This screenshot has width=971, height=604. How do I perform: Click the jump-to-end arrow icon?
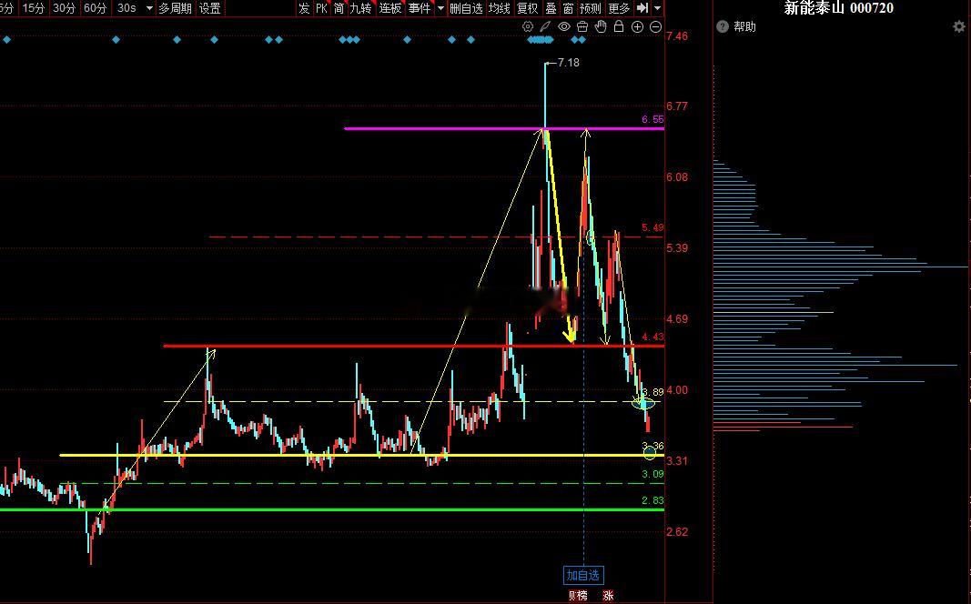point(642,8)
